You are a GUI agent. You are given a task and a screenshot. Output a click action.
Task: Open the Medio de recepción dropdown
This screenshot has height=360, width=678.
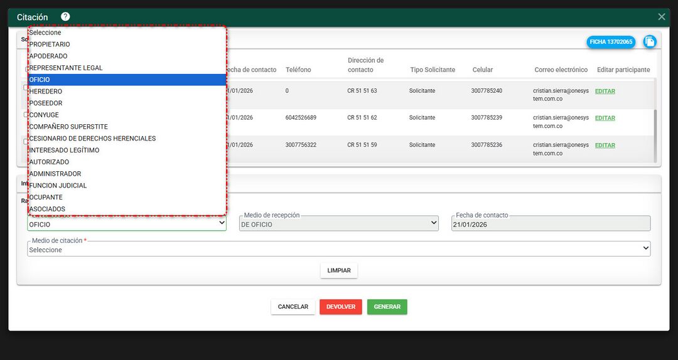pos(338,224)
